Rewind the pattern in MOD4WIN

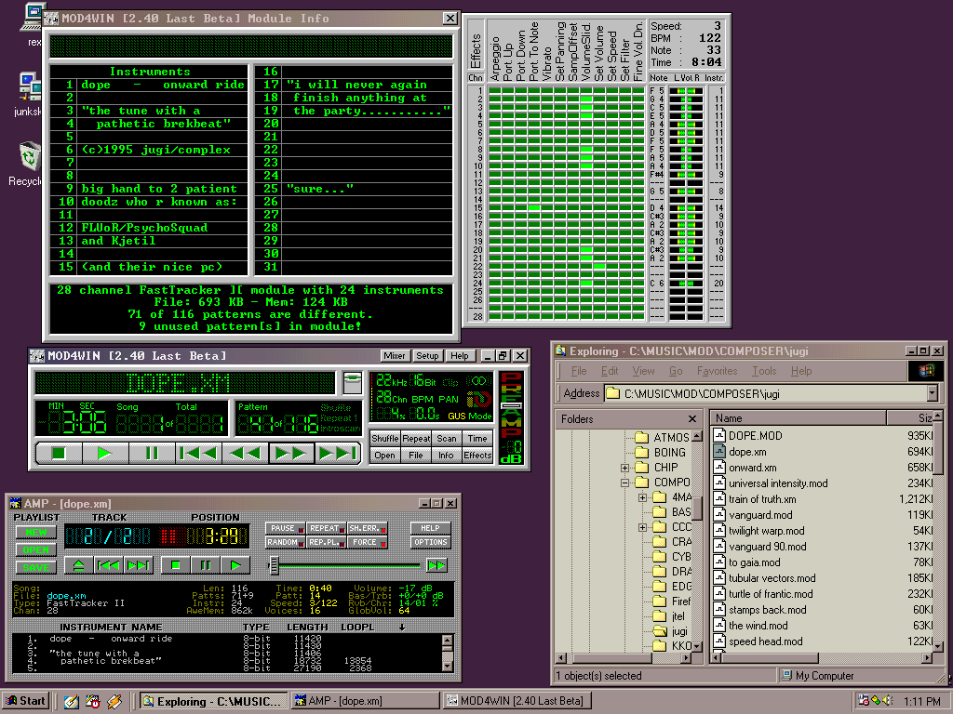click(245, 453)
